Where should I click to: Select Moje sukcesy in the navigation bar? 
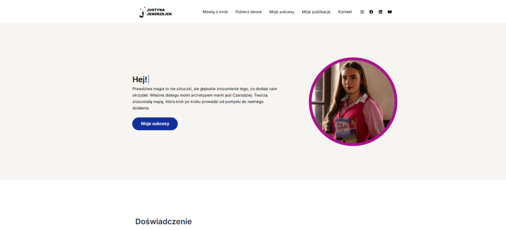pos(282,12)
